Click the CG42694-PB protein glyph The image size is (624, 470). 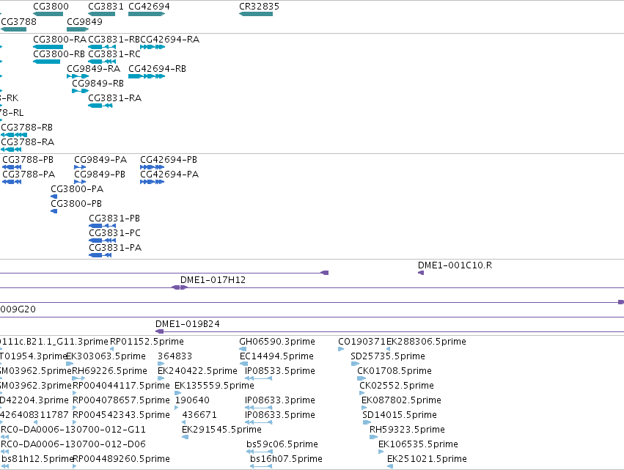click(152, 167)
